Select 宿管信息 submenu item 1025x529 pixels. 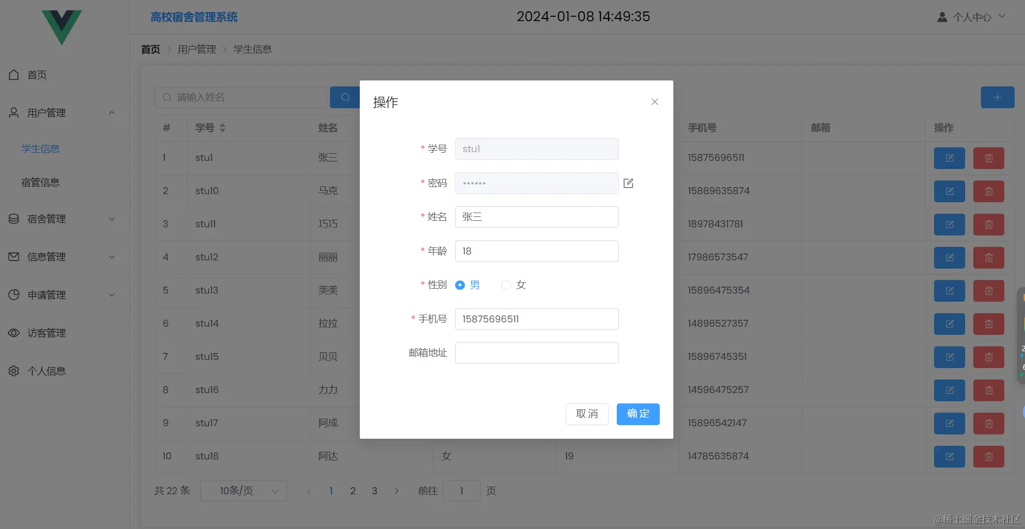click(40, 183)
